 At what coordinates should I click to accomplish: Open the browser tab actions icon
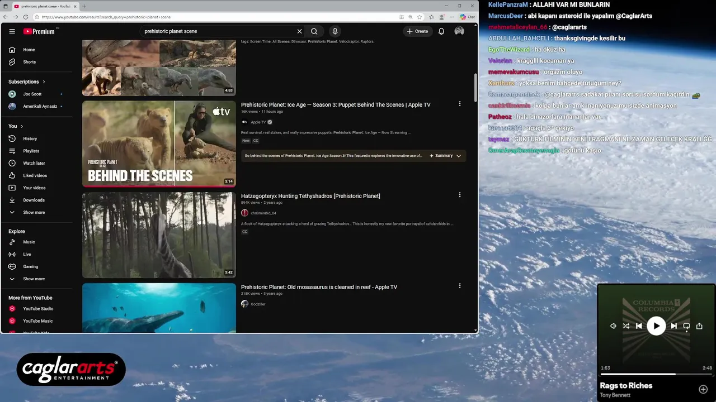pos(6,6)
